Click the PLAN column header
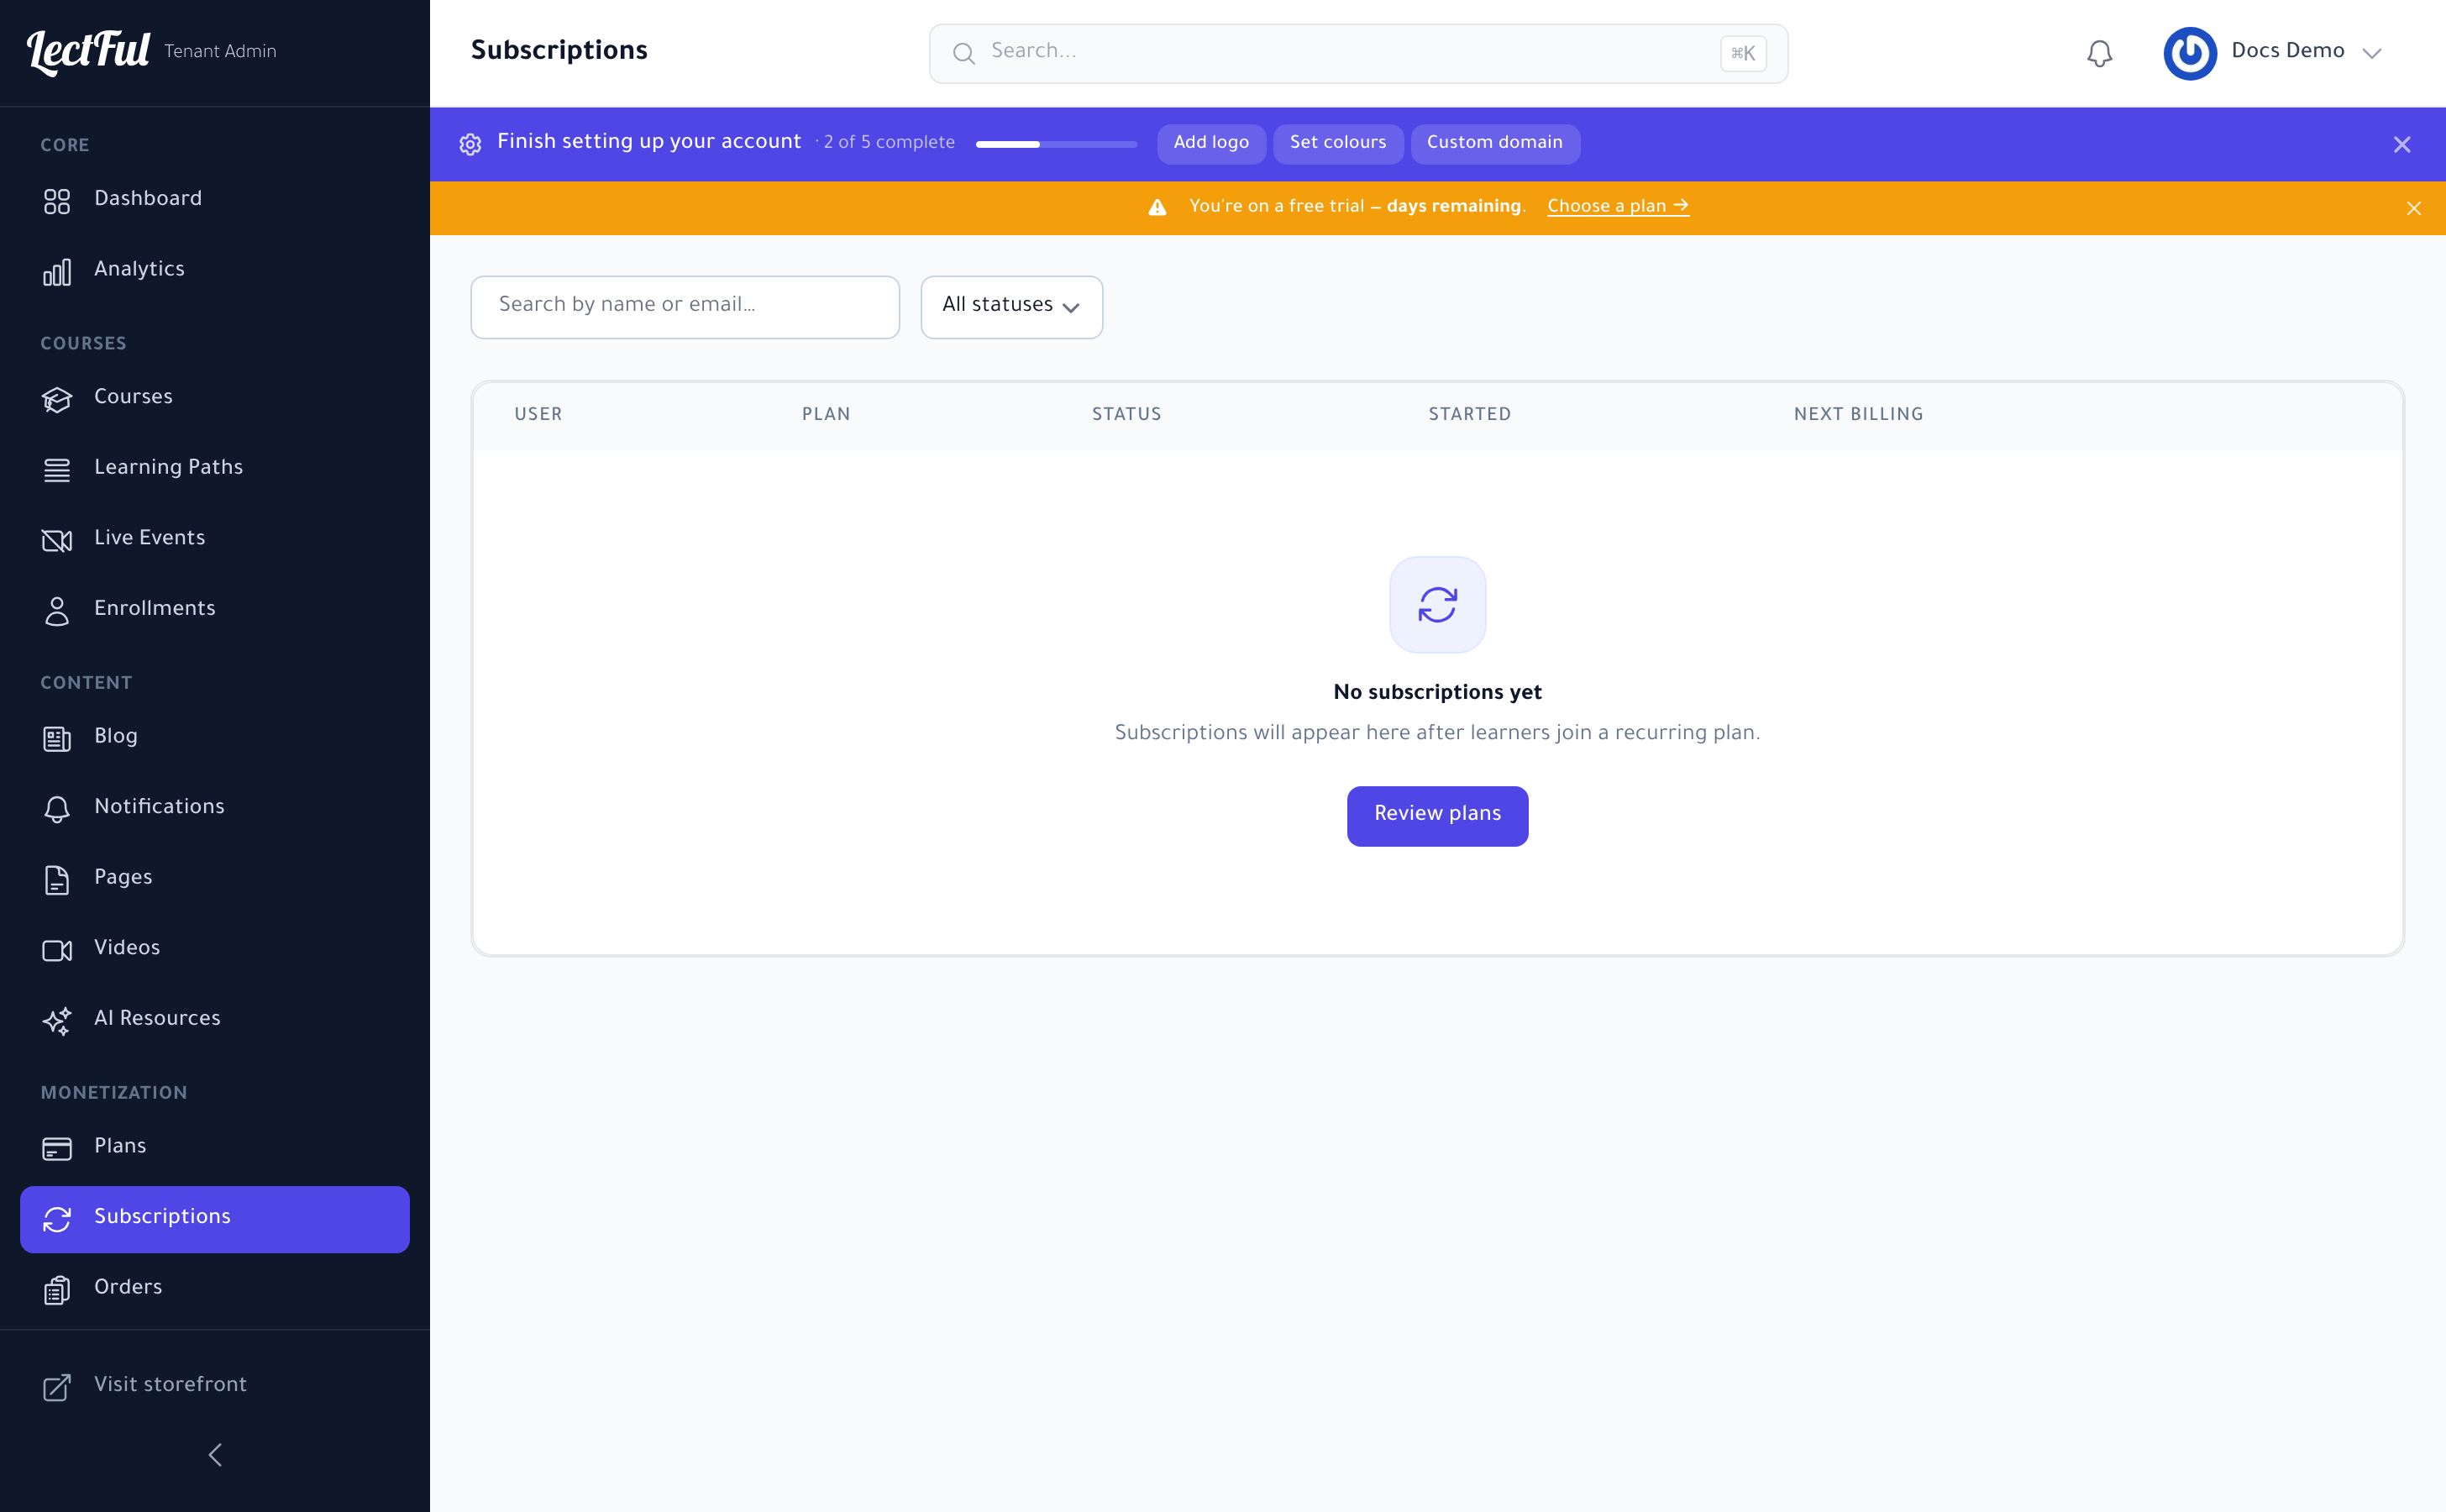 [825, 414]
